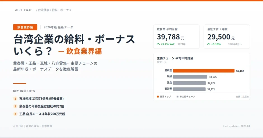The height and width of the screenshot is (138, 263).
Task: Select the 給料・ボーナス breadcrumb
Action: [x=62, y=10]
